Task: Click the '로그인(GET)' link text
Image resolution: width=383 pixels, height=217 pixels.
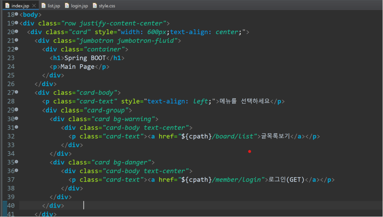Action: pyautogui.click(x=286, y=180)
